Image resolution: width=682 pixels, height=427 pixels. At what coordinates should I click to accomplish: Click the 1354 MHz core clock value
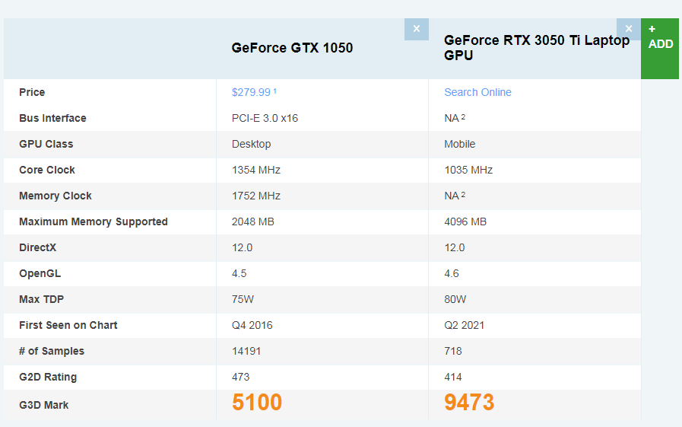(x=256, y=170)
